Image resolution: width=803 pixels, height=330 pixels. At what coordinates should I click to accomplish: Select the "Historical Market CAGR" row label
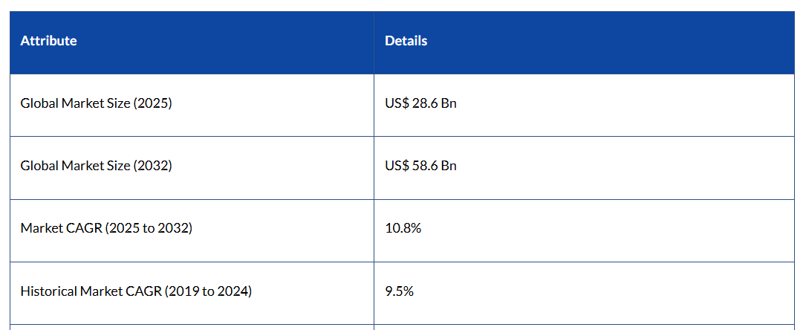[x=136, y=291]
